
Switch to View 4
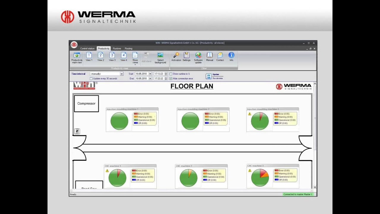coord(124,57)
